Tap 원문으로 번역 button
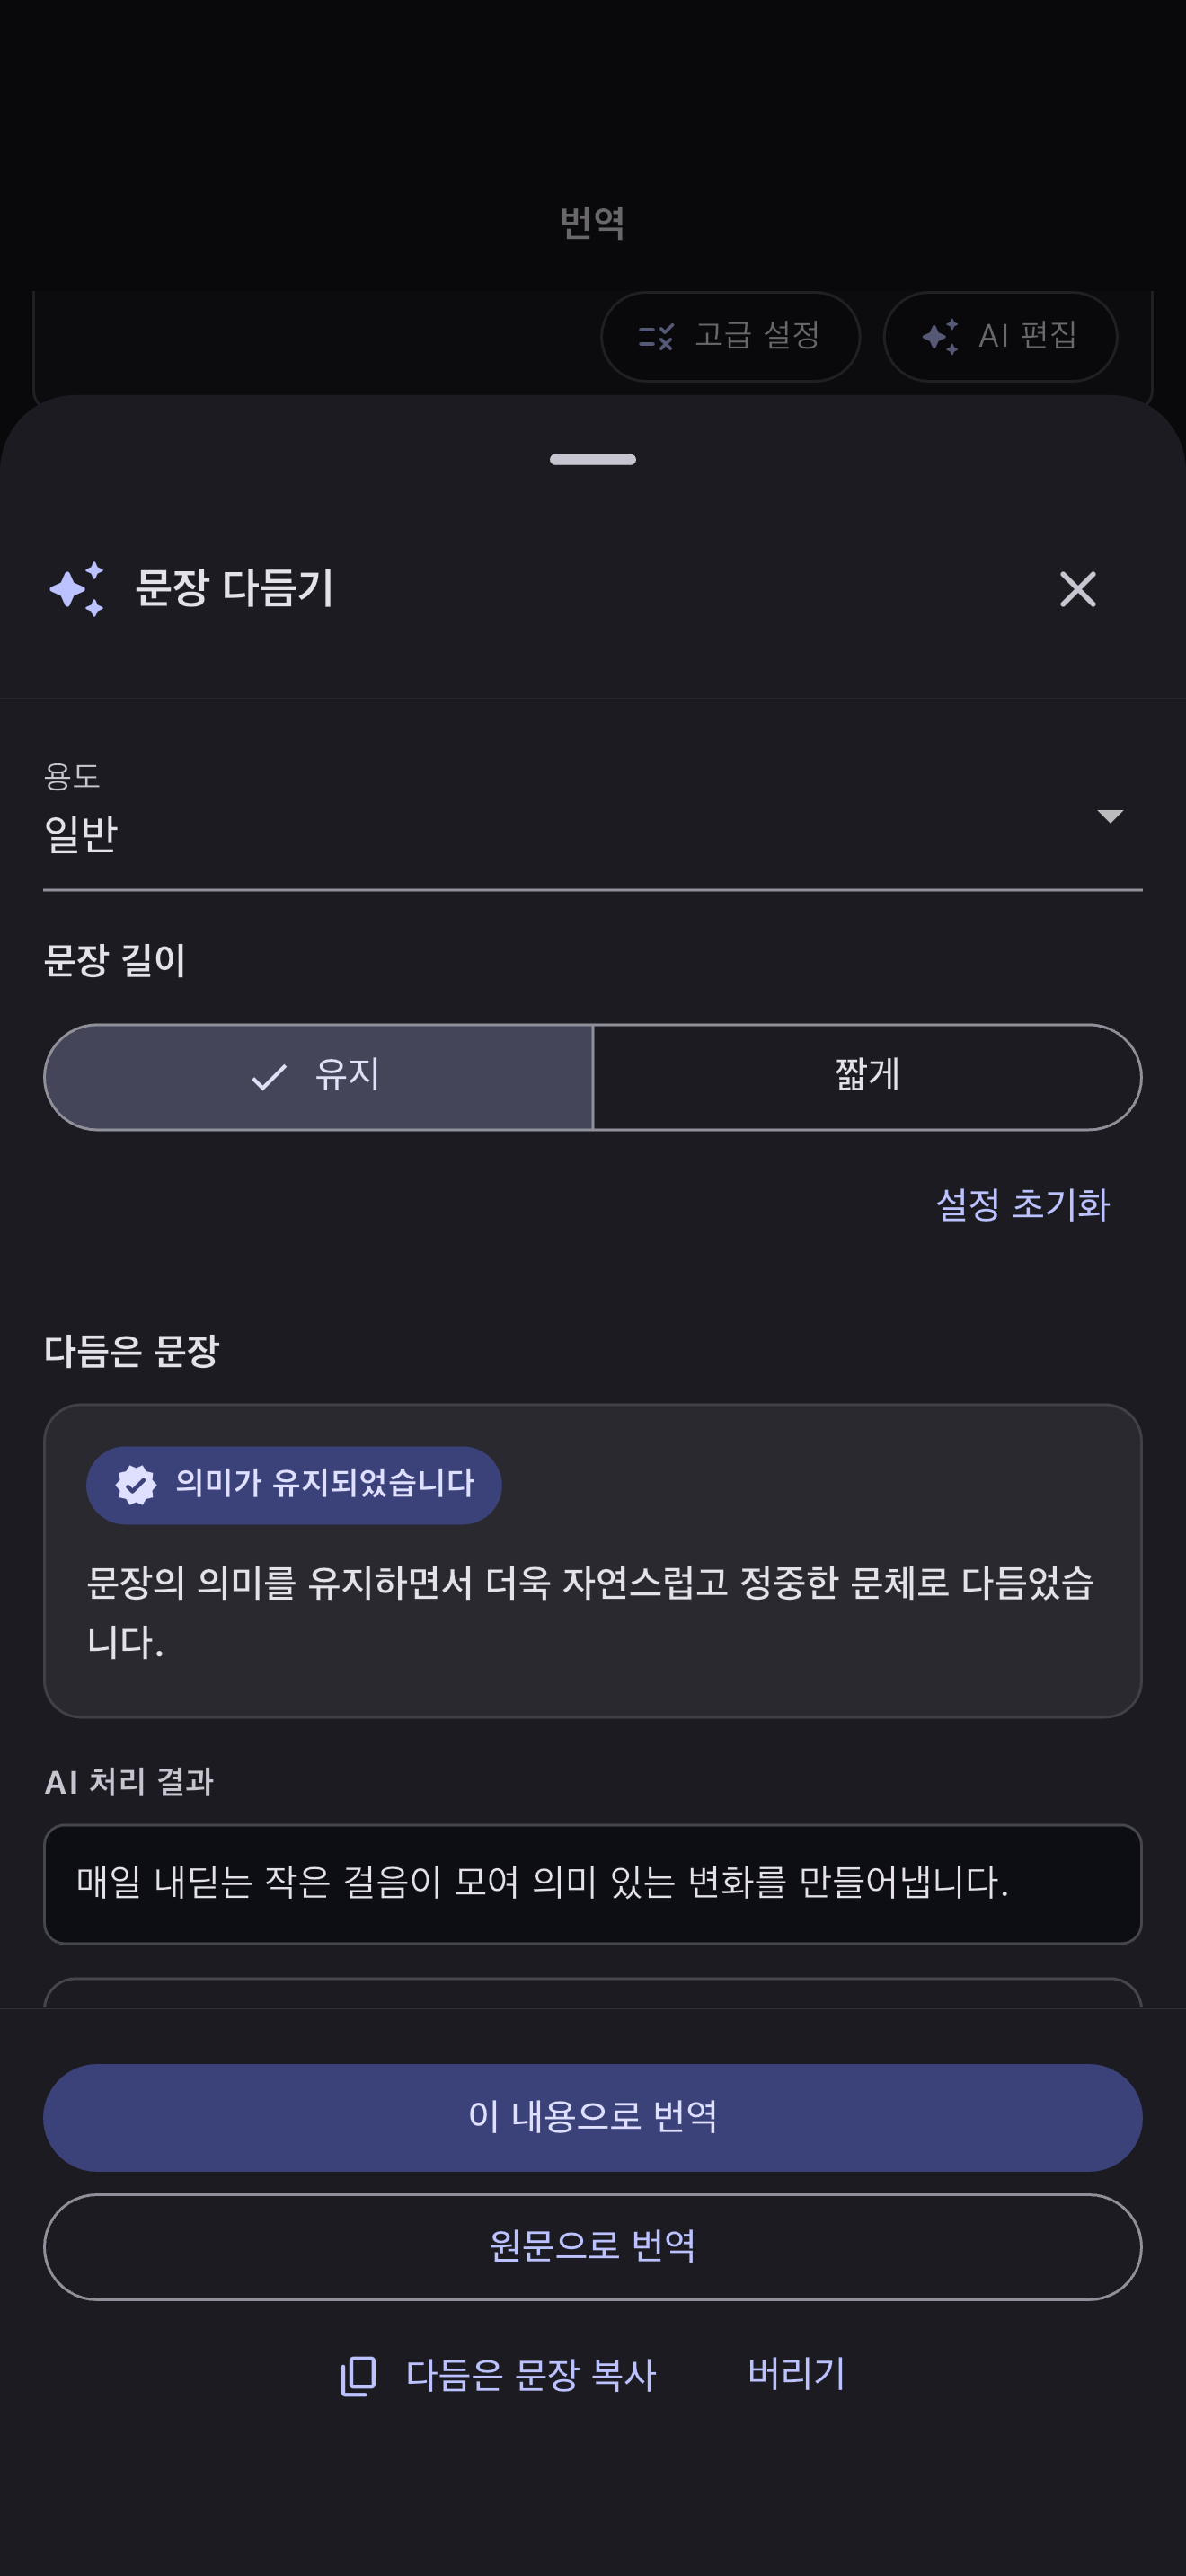The image size is (1186, 2576). 592,2246
